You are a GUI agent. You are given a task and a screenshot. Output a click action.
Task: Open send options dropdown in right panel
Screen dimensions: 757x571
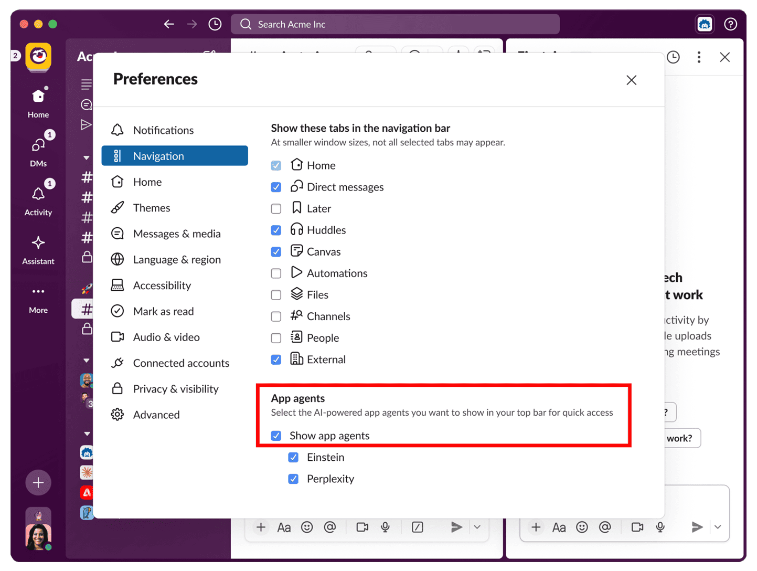pyautogui.click(x=718, y=527)
